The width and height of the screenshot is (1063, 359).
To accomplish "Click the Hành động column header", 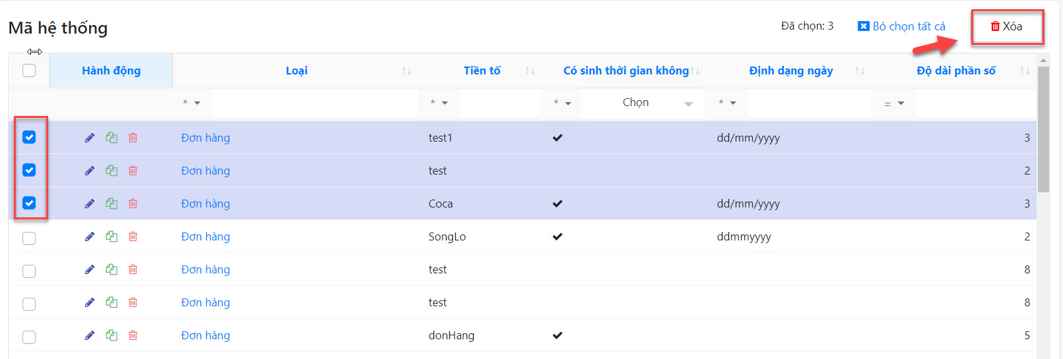I will click(x=111, y=70).
